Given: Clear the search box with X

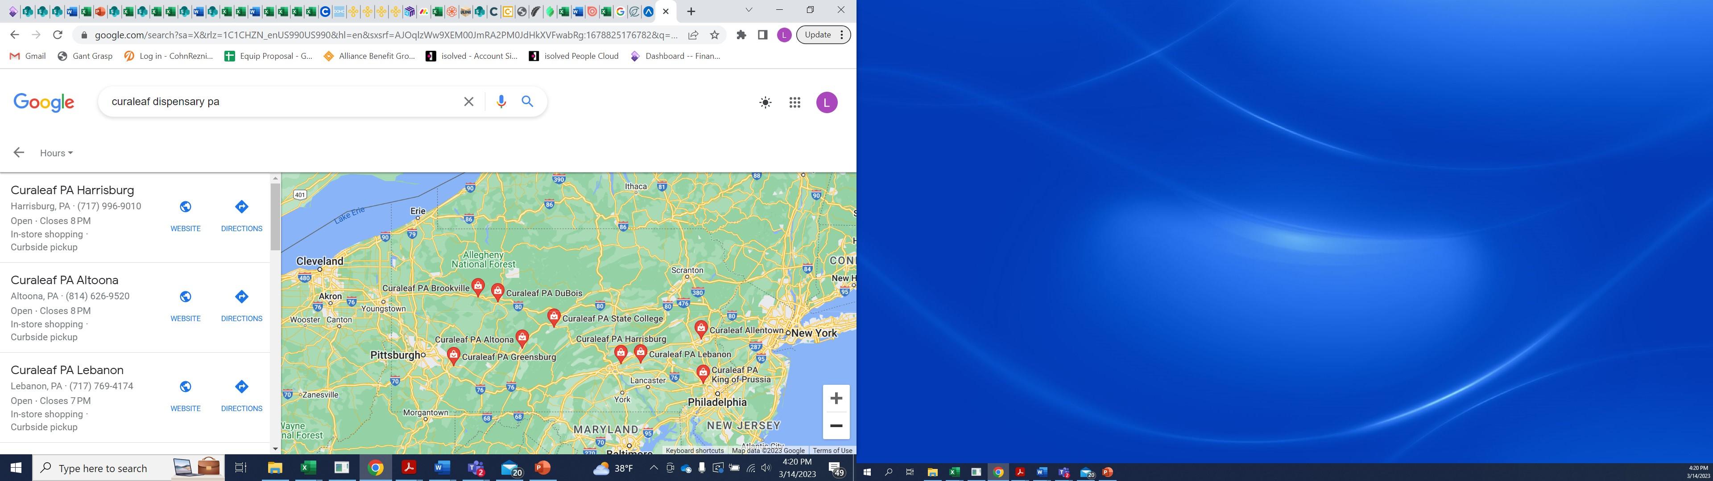Looking at the screenshot, I should 468,102.
